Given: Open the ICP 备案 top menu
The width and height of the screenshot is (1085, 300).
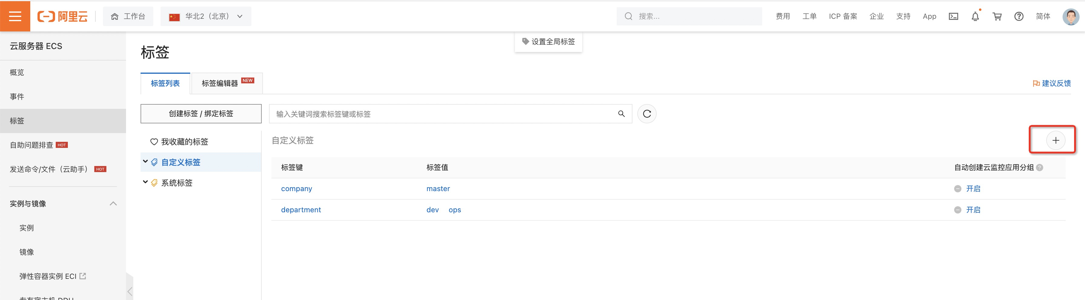Looking at the screenshot, I should coord(843,16).
